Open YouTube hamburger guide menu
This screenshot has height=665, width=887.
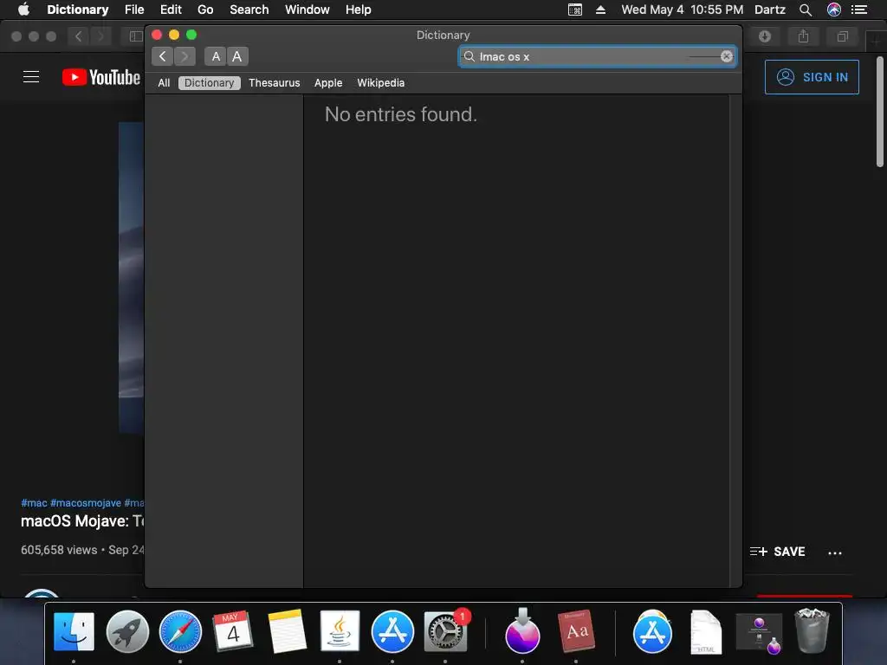[31, 77]
